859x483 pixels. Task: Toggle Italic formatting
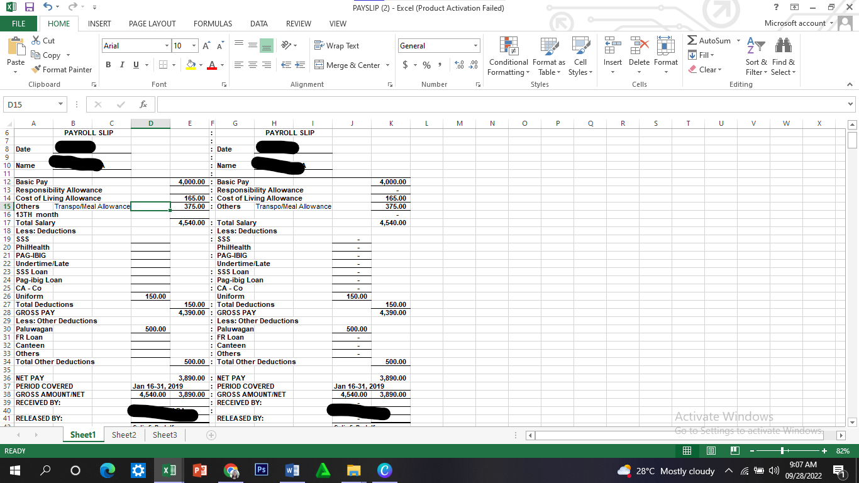[x=122, y=65]
